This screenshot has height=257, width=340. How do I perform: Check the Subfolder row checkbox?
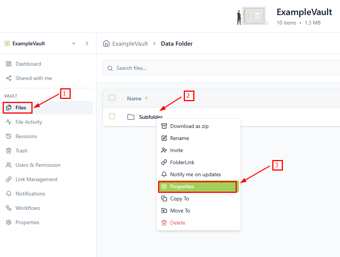(x=112, y=116)
